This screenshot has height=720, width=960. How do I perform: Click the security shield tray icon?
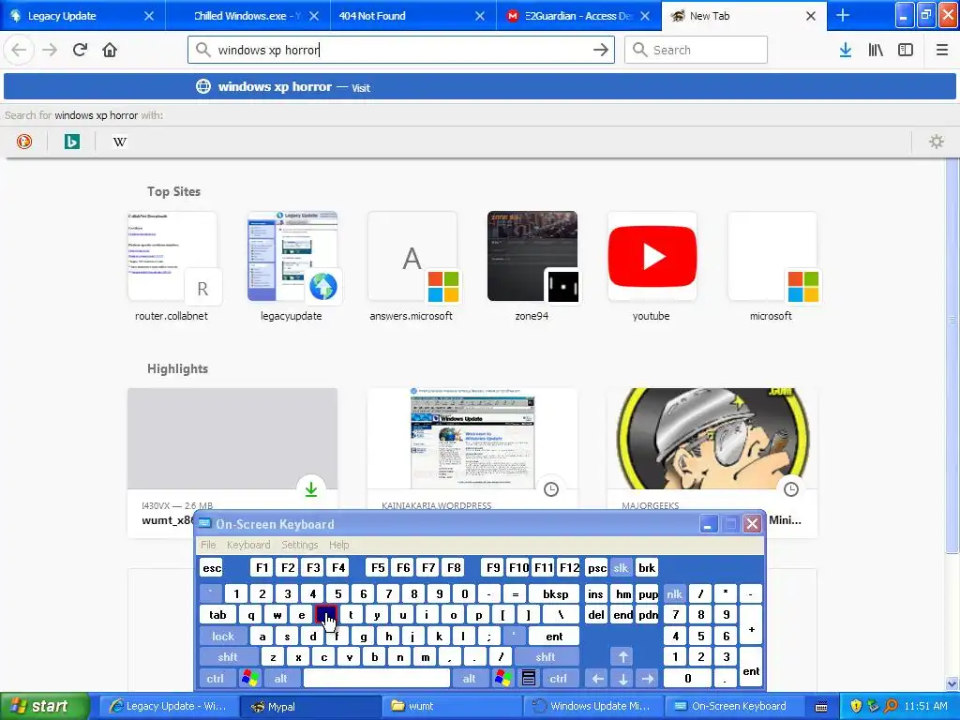[856, 706]
